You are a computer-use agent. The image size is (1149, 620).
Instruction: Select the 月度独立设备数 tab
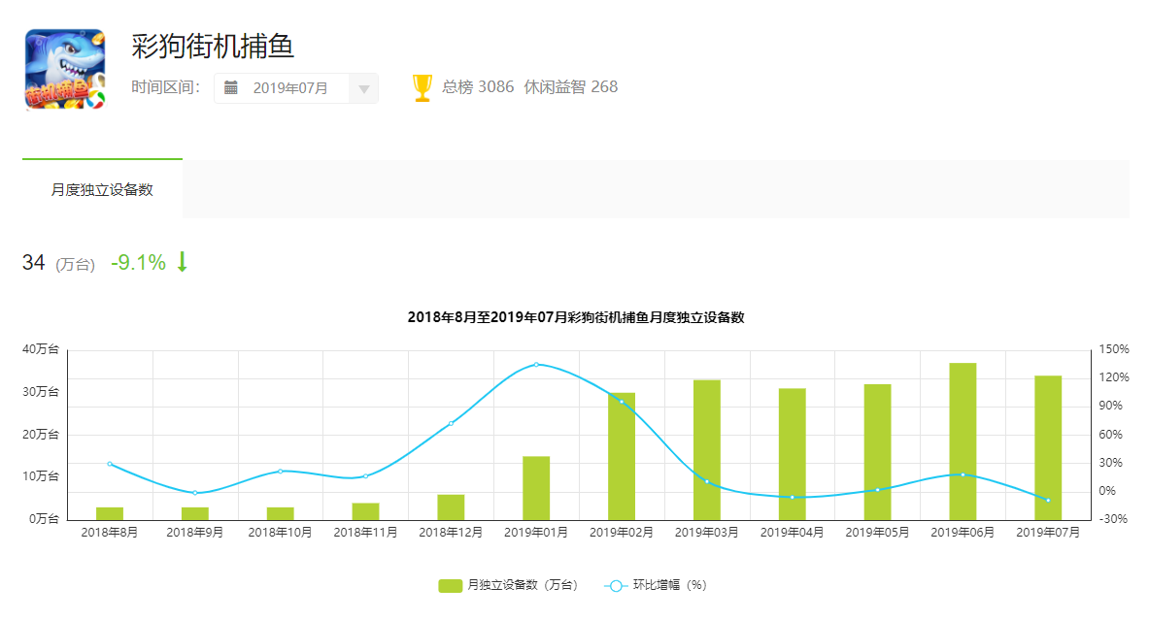(102, 190)
